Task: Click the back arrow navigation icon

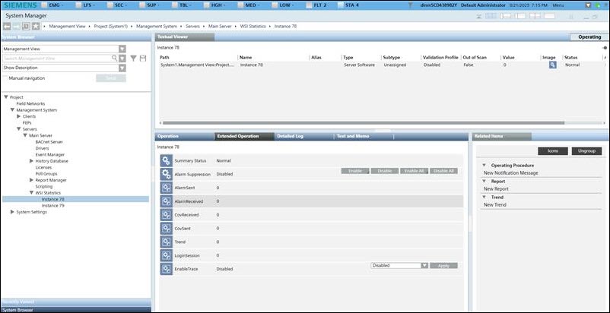Action: pos(6,26)
